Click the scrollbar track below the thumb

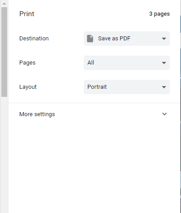click(4, 155)
